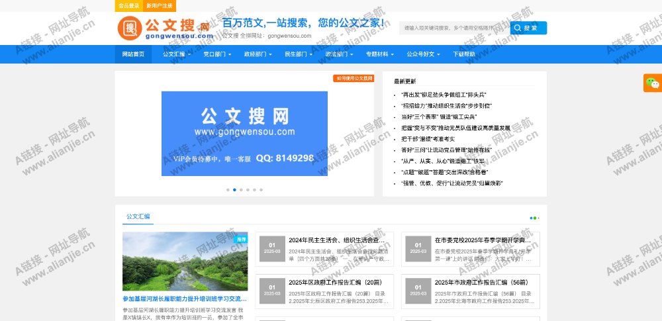662x321 pixels.
Task: Switch to the 公文汇编 tab
Action: pos(138,216)
